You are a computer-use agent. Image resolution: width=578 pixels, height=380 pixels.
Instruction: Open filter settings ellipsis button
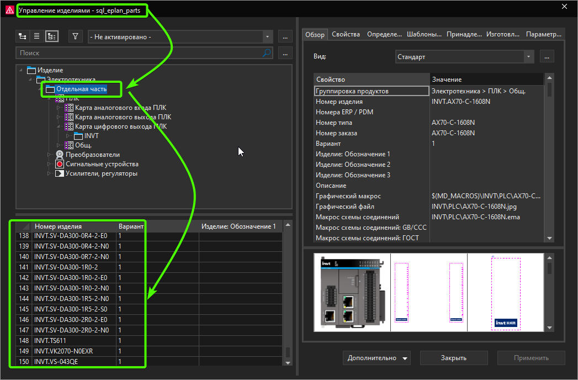pos(285,37)
